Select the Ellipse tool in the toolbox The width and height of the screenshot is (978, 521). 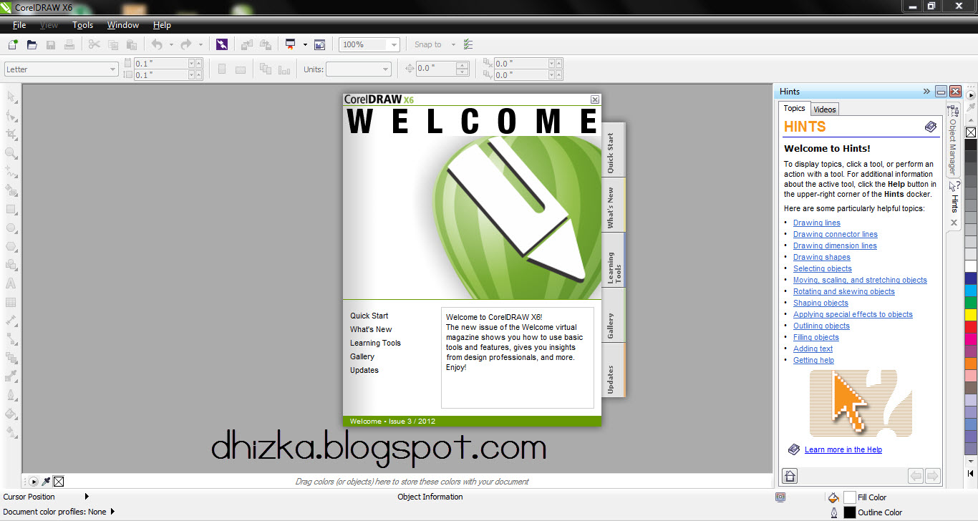click(11, 228)
